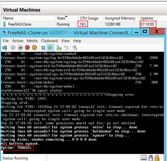This screenshot has height=161, width=167.
Task: Open the Media menu
Action: [x=32, y=41]
